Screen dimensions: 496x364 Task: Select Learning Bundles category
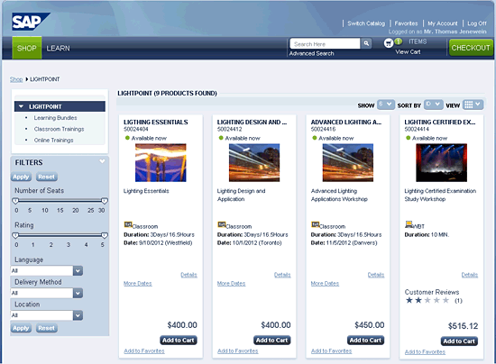[55, 117]
